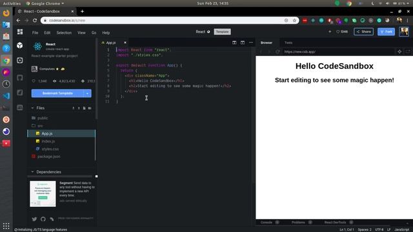The width and height of the screenshot is (413, 232).
Task: Click the new file icon in Files header
Action: point(84,108)
